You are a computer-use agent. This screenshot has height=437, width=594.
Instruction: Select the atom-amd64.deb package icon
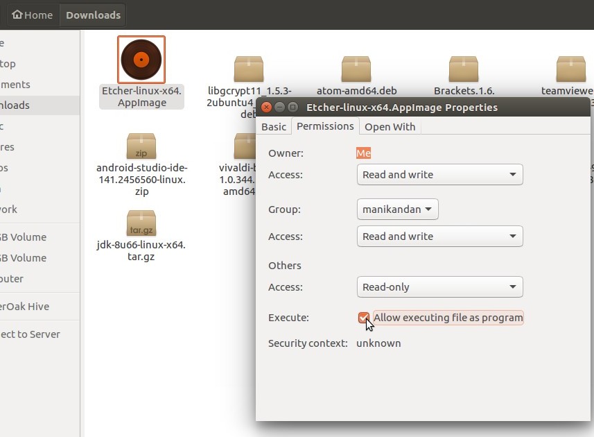pyautogui.click(x=356, y=69)
